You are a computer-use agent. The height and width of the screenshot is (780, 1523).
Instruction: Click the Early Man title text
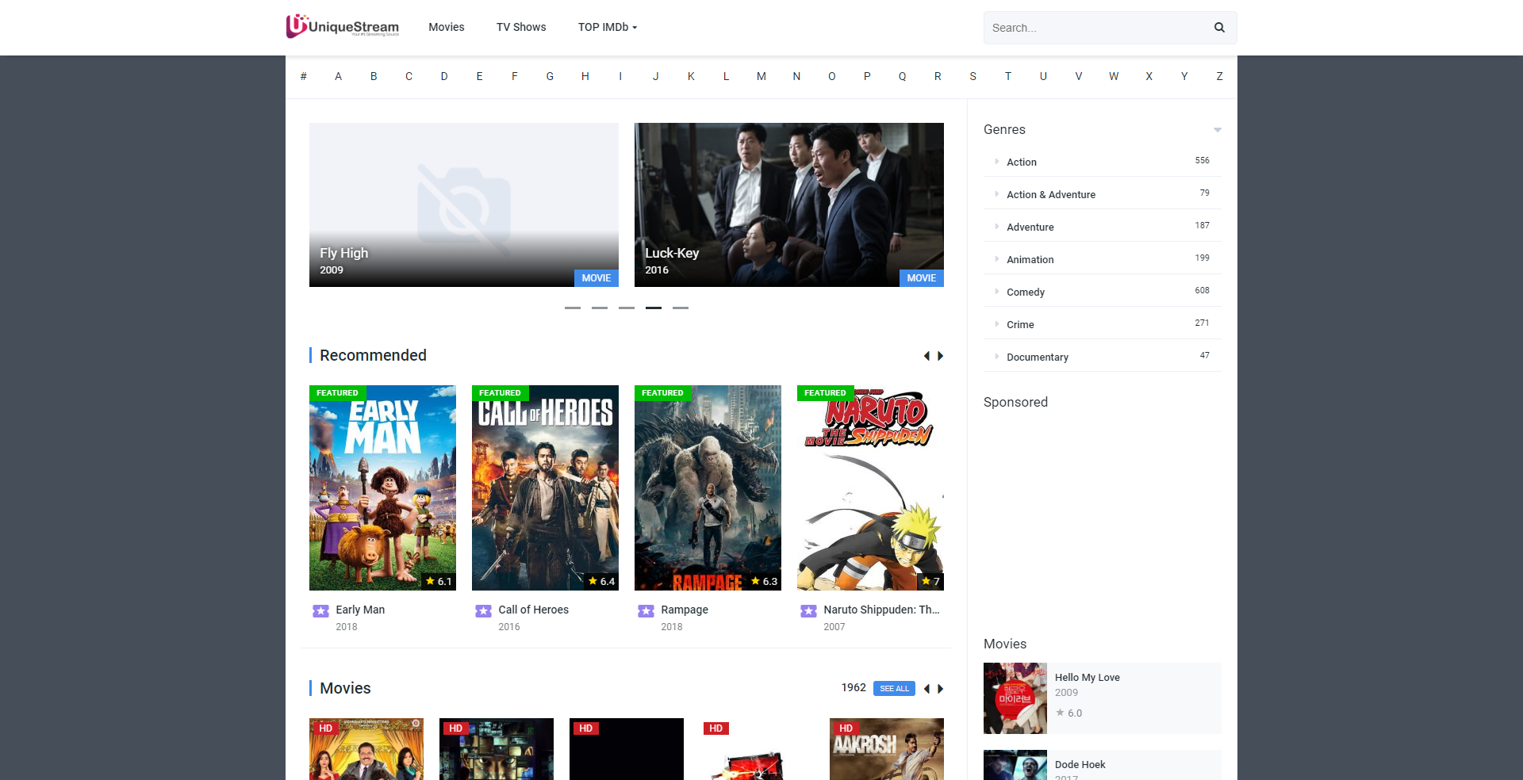point(360,610)
